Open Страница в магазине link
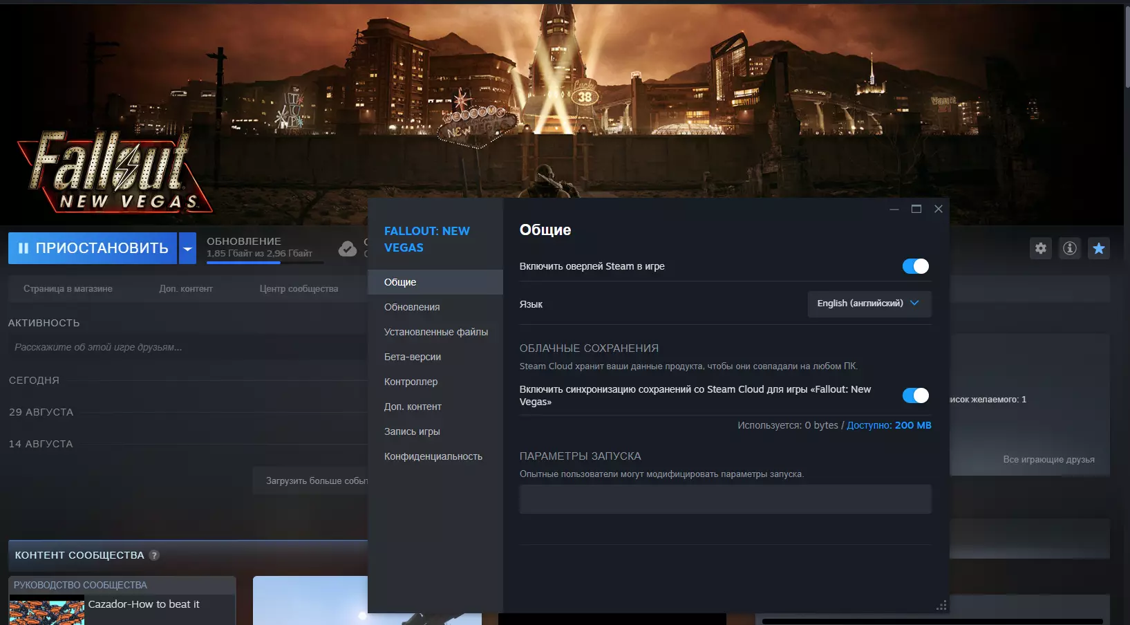 68,289
